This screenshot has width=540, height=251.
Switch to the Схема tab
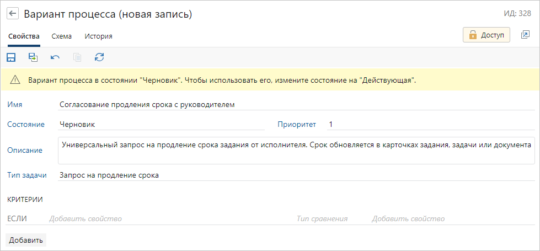(x=61, y=36)
